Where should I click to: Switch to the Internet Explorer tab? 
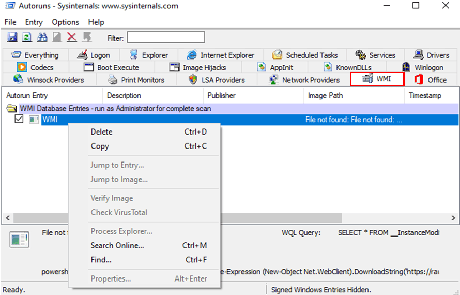(x=221, y=55)
